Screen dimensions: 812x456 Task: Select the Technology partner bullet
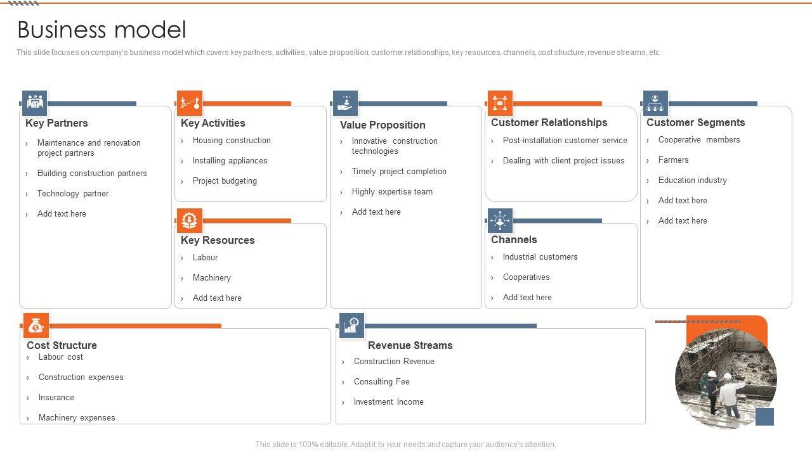73,194
